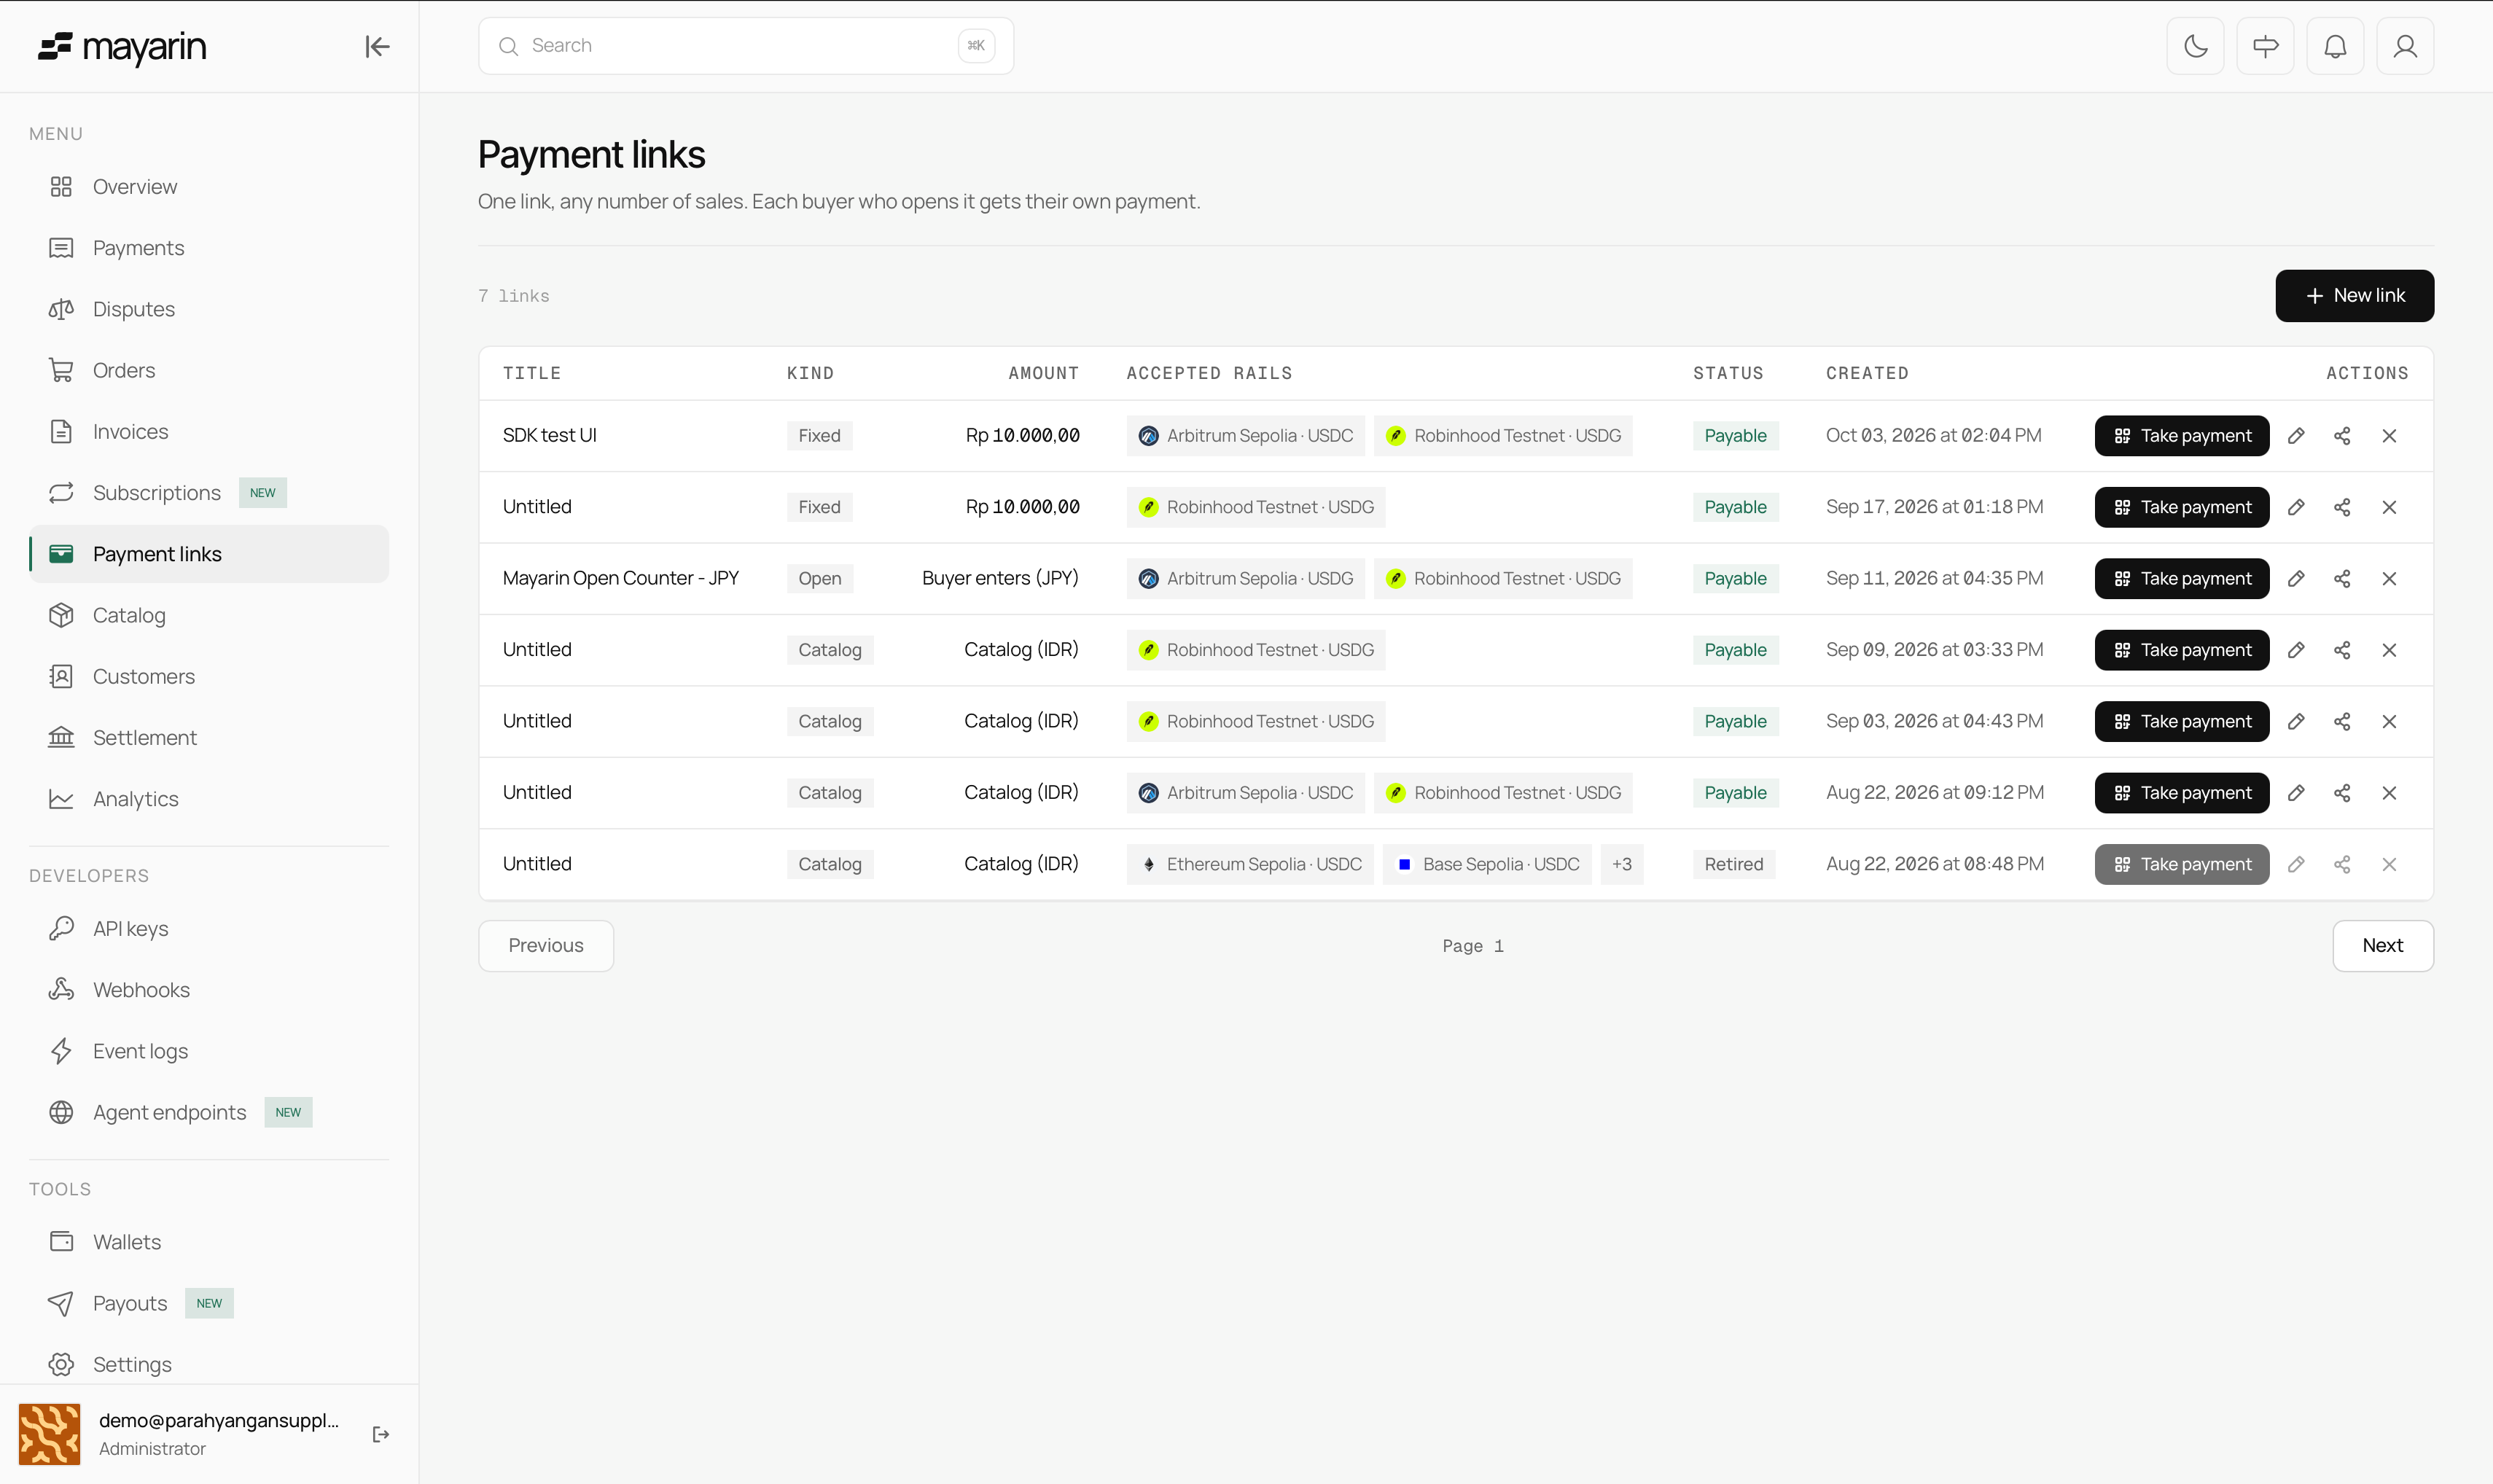Delete the SDK test UI link
The width and height of the screenshot is (2493, 1484).
tap(2389, 436)
